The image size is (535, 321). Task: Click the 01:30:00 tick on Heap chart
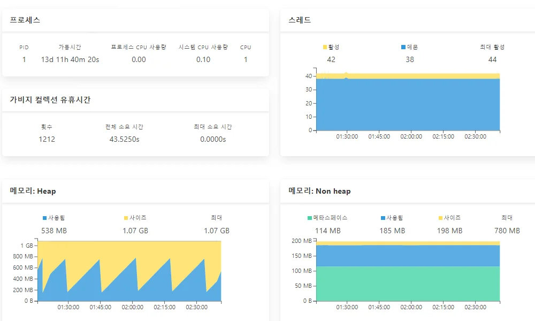pyautogui.click(x=68, y=307)
